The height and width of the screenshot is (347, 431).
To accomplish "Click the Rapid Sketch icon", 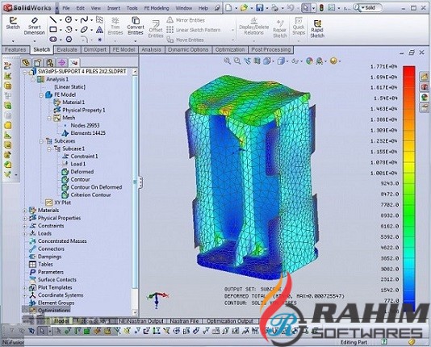I will pyautogui.click(x=317, y=29).
